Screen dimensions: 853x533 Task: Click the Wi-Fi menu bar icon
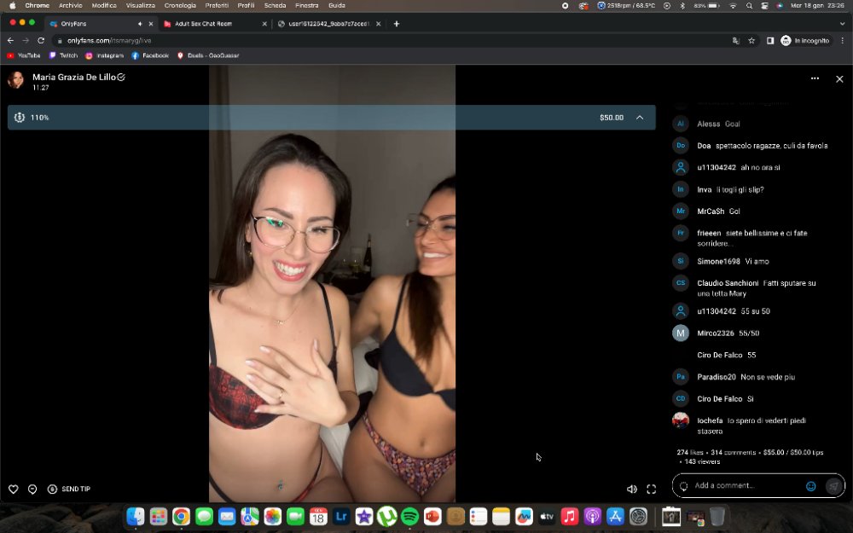733,5
